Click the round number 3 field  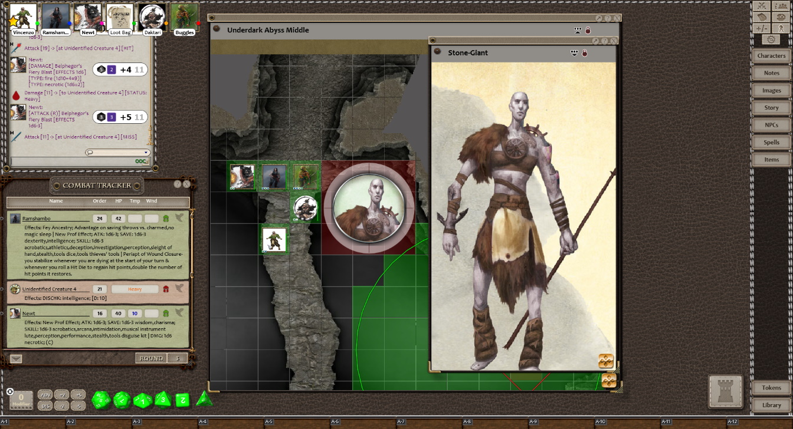coord(178,358)
